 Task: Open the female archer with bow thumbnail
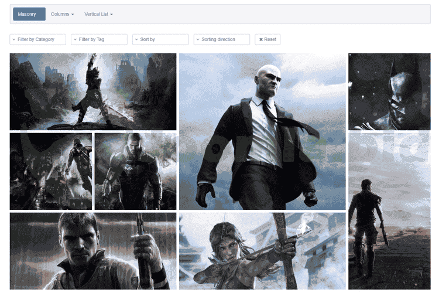(262, 251)
